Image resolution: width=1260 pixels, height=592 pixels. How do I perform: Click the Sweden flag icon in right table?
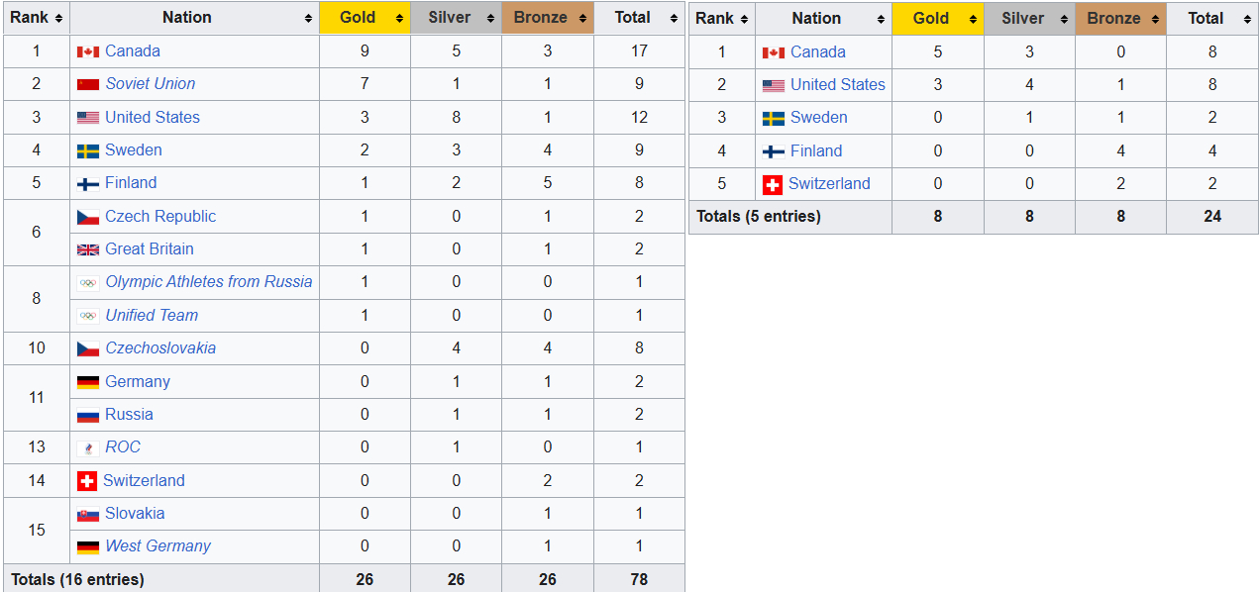pos(773,118)
